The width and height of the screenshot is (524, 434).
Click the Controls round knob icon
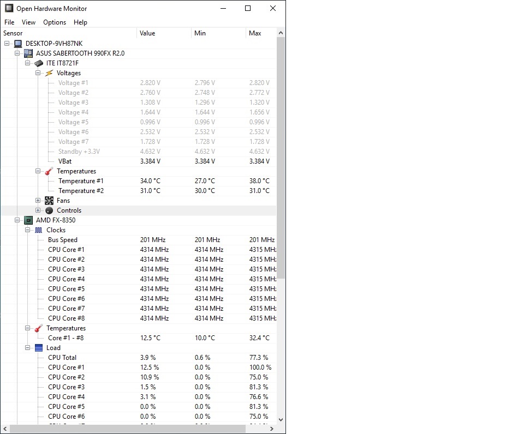coord(49,210)
